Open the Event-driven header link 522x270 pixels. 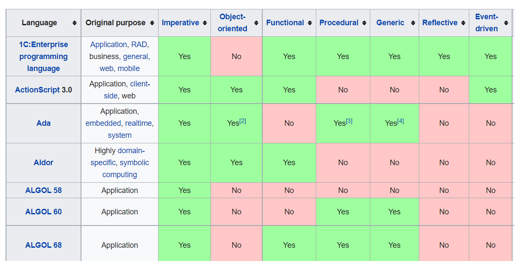pyautogui.click(x=486, y=23)
